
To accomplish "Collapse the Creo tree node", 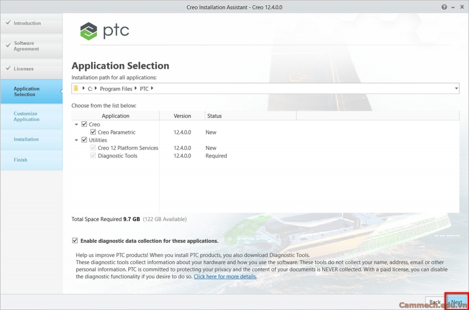I will 76,124.
